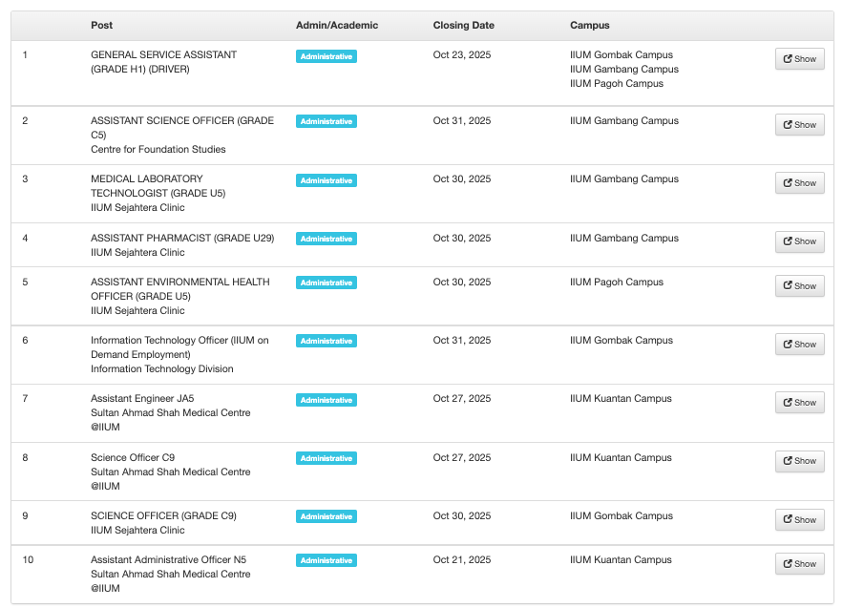Click Show on Science Officer Grade C9 Gombak

(x=799, y=520)
